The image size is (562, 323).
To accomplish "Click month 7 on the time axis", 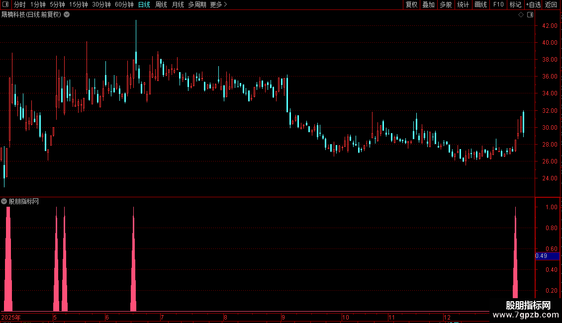I will pos(162,317).
